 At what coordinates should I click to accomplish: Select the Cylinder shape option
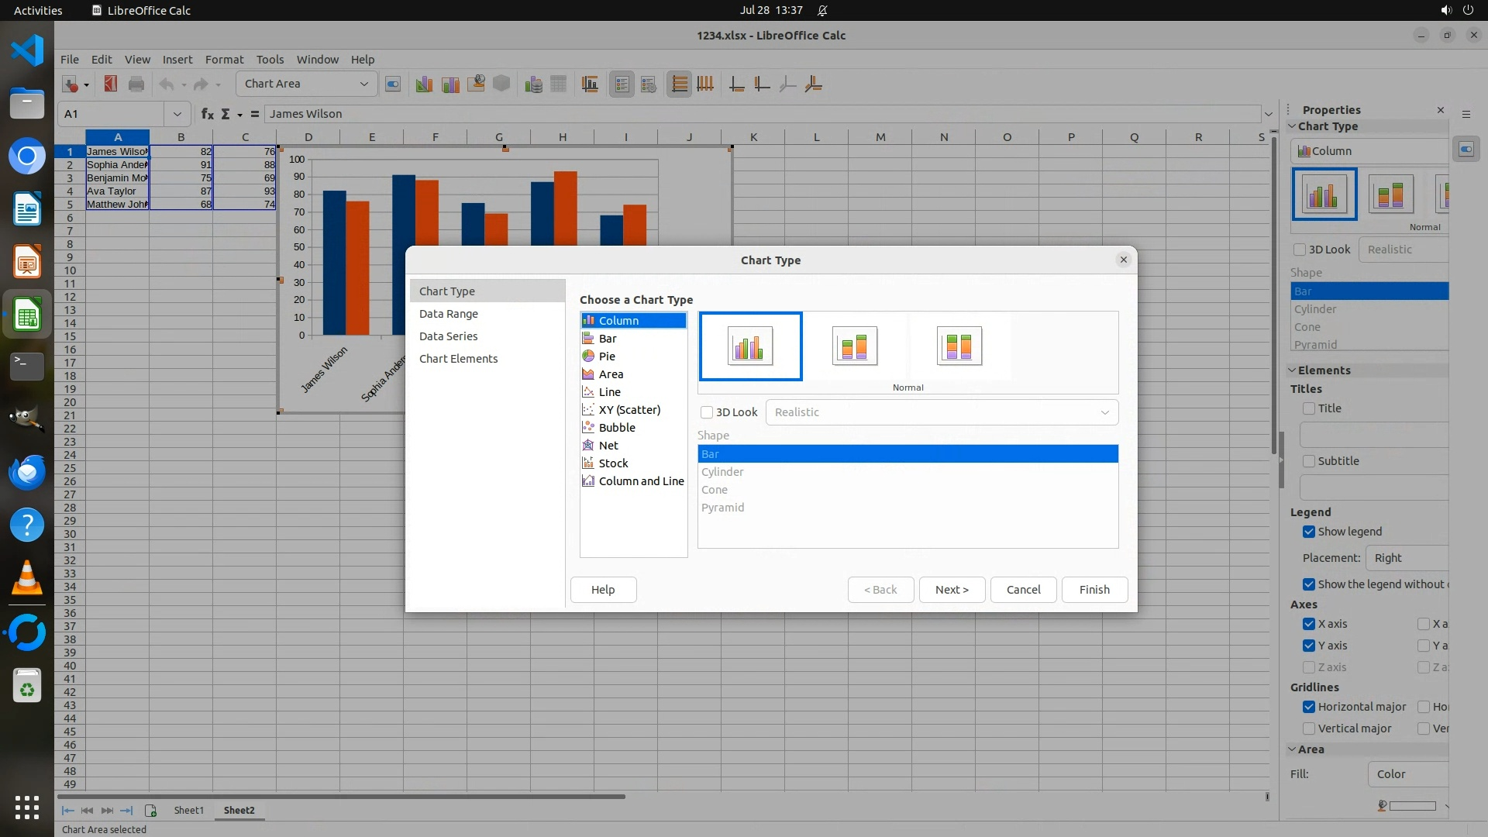[722, 472]
